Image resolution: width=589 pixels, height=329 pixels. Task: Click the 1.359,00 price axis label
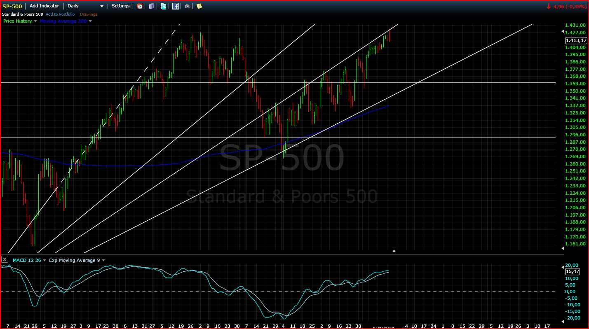click(576, 84)
